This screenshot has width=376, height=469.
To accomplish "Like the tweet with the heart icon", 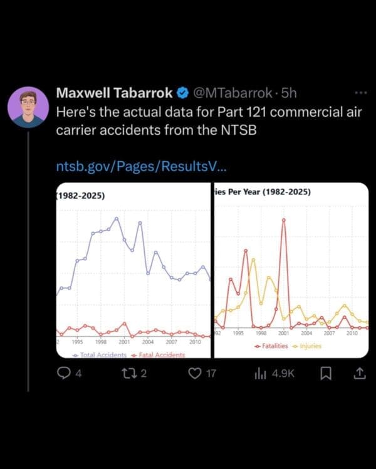I will [196, 374].
